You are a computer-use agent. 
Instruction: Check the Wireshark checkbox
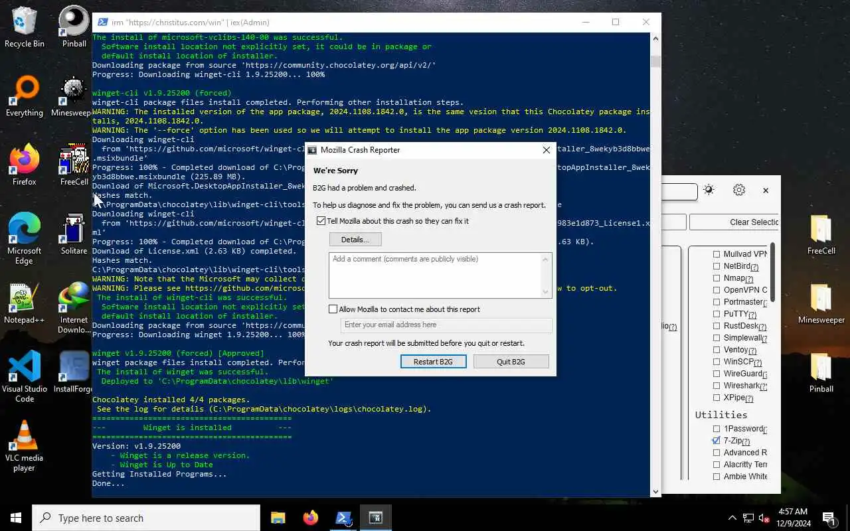(x=717, y=386)
